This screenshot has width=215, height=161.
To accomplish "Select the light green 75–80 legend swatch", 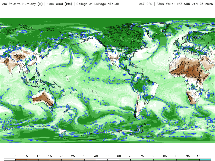I will click(148, 160).
